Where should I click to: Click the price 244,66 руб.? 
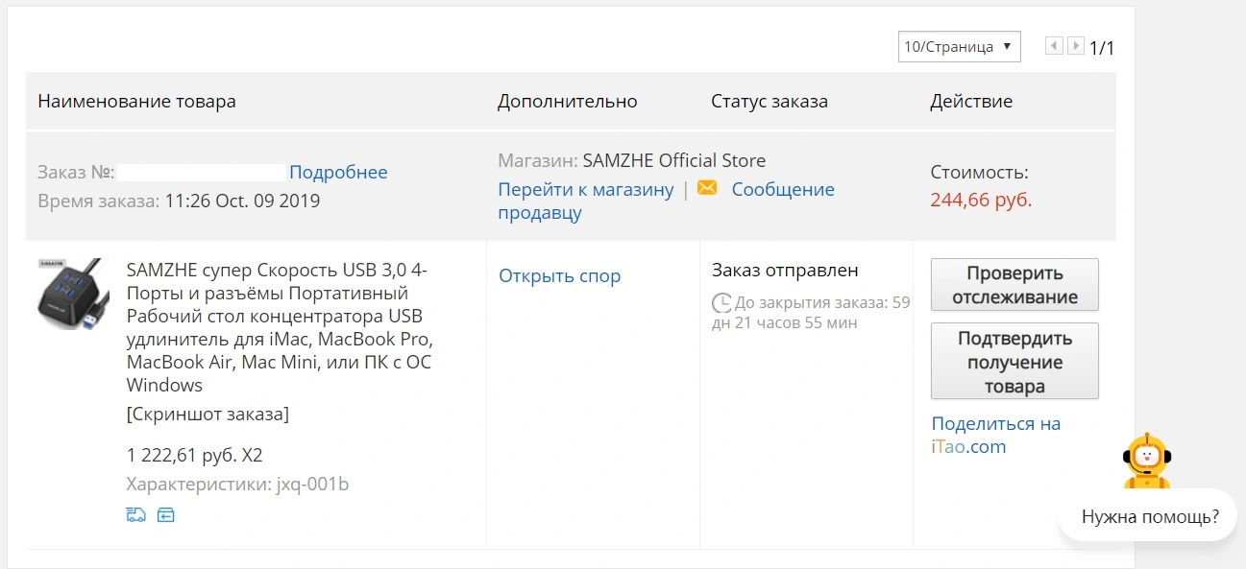click(x=981, y=200)
